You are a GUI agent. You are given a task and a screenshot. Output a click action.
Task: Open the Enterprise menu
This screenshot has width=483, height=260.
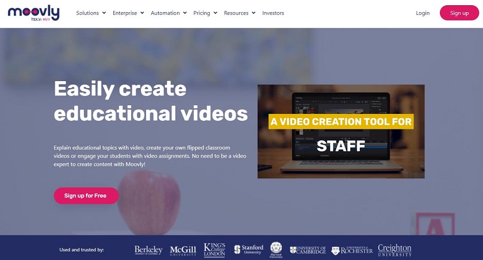[125, 13]
